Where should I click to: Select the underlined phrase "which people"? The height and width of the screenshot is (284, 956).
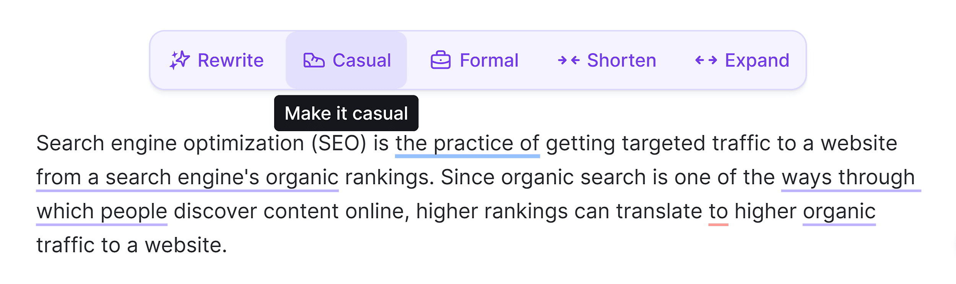[102, 211]
